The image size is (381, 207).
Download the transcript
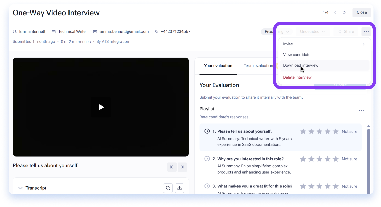[179, 188]
